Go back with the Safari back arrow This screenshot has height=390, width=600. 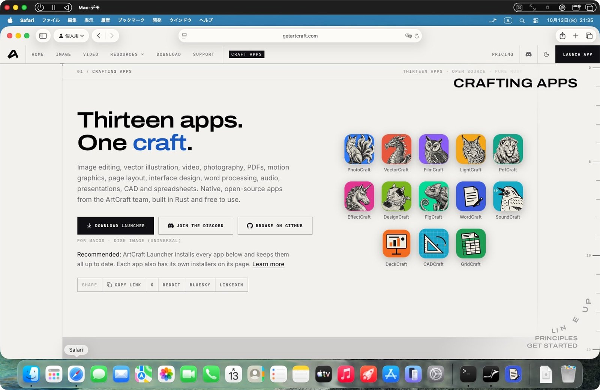click(x=99, y=36)
